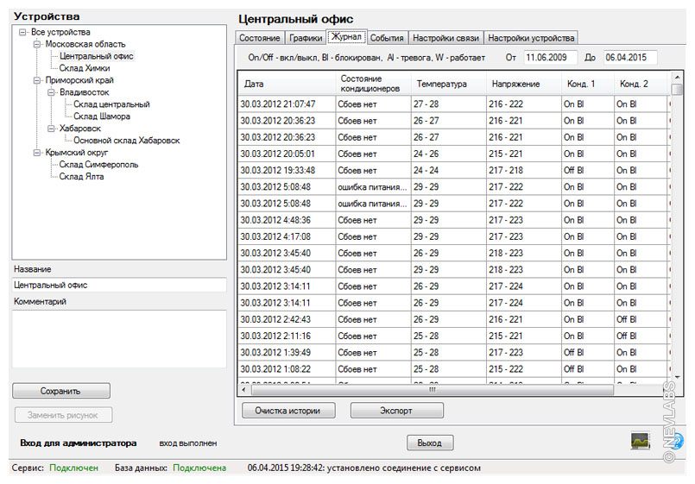Image resolution: width=695 pixels, height=484 pixels.
Task: Click the graph monitor icon at bottom right
Action: [640, 441]
